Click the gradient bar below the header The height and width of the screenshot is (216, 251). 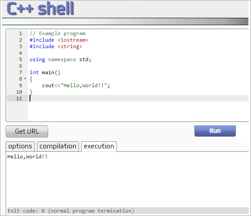pyautogui.click(x=125, y=21)
